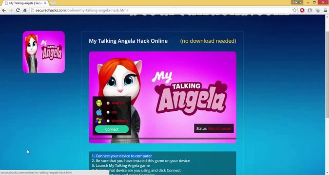Click the gray globe extension icon

coord(310,10)
